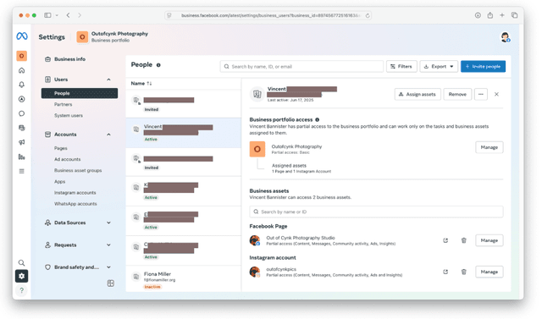Expand Brand safety section

(108, 267)
